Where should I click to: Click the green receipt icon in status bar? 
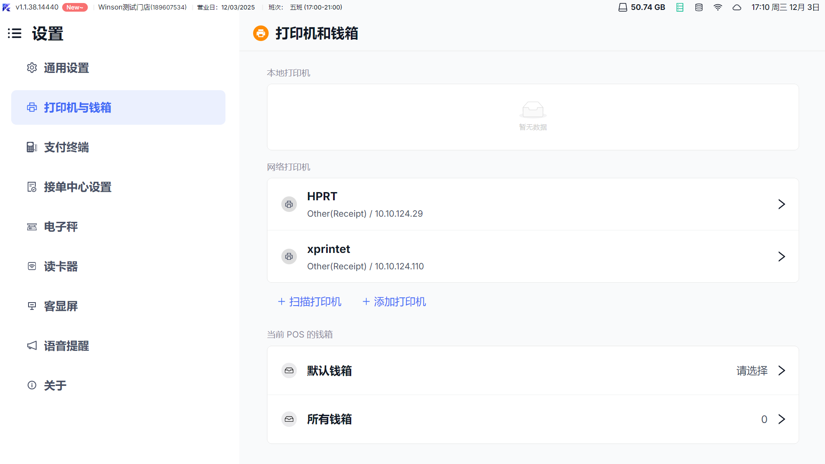pos(679,7)
